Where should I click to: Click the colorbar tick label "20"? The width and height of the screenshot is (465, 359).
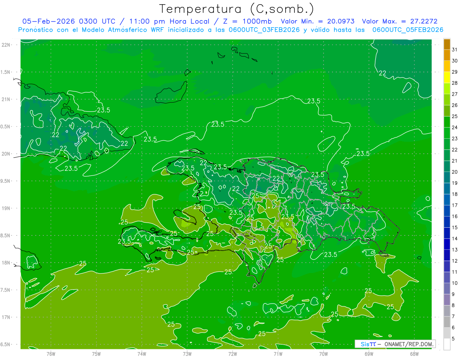tap(455, 172)
